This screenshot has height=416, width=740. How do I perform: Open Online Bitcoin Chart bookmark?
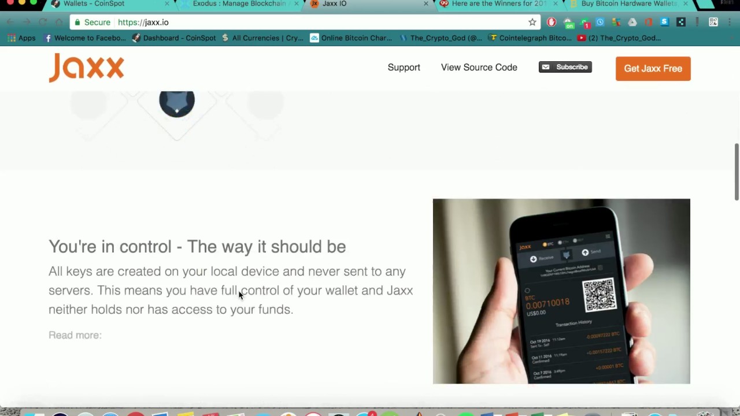pyautogui.click(x=351, y=38)
